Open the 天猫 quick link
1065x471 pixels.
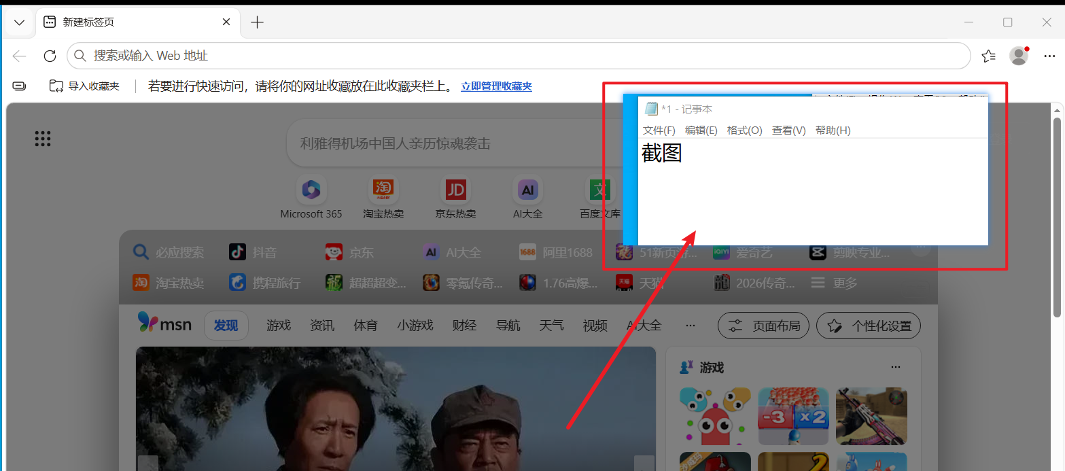pyautogui.click(x=640, y=283)
